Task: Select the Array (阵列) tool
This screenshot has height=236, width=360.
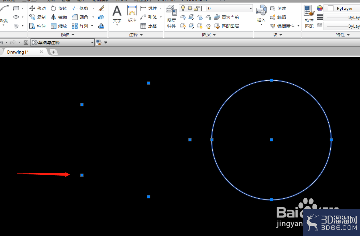Action: pos(80,26)
